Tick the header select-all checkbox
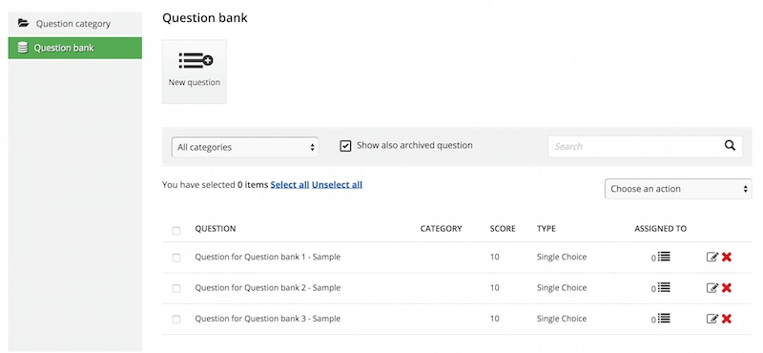The height and width of the screenshot is (353, 763). coord(176,230)
